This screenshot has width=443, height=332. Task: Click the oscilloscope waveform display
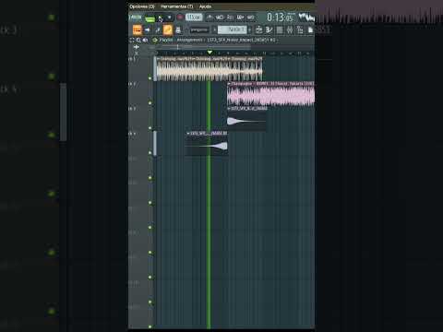point(306,18)
